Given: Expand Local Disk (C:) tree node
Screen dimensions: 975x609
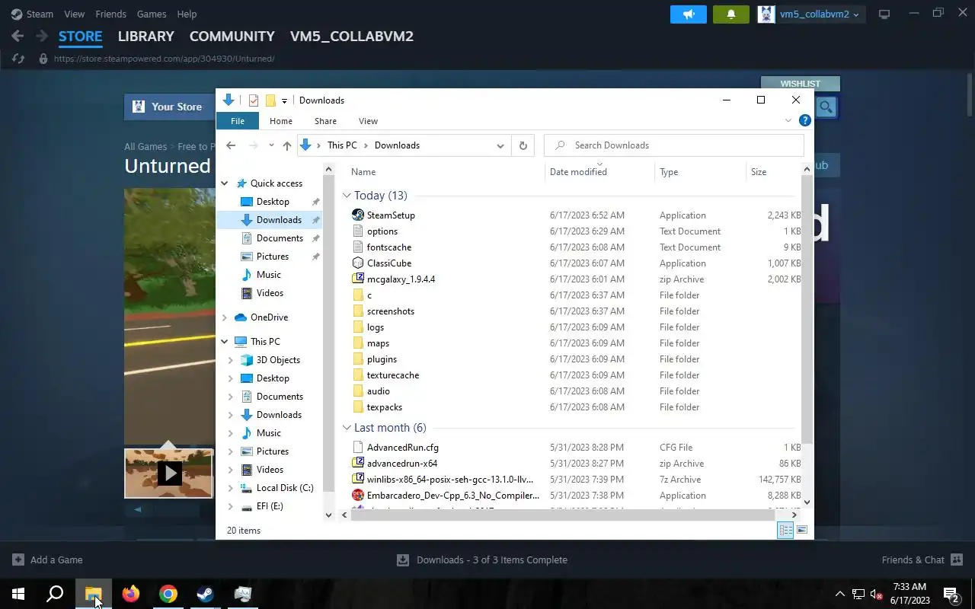Looking at the screenshot, I should point(231,488).
